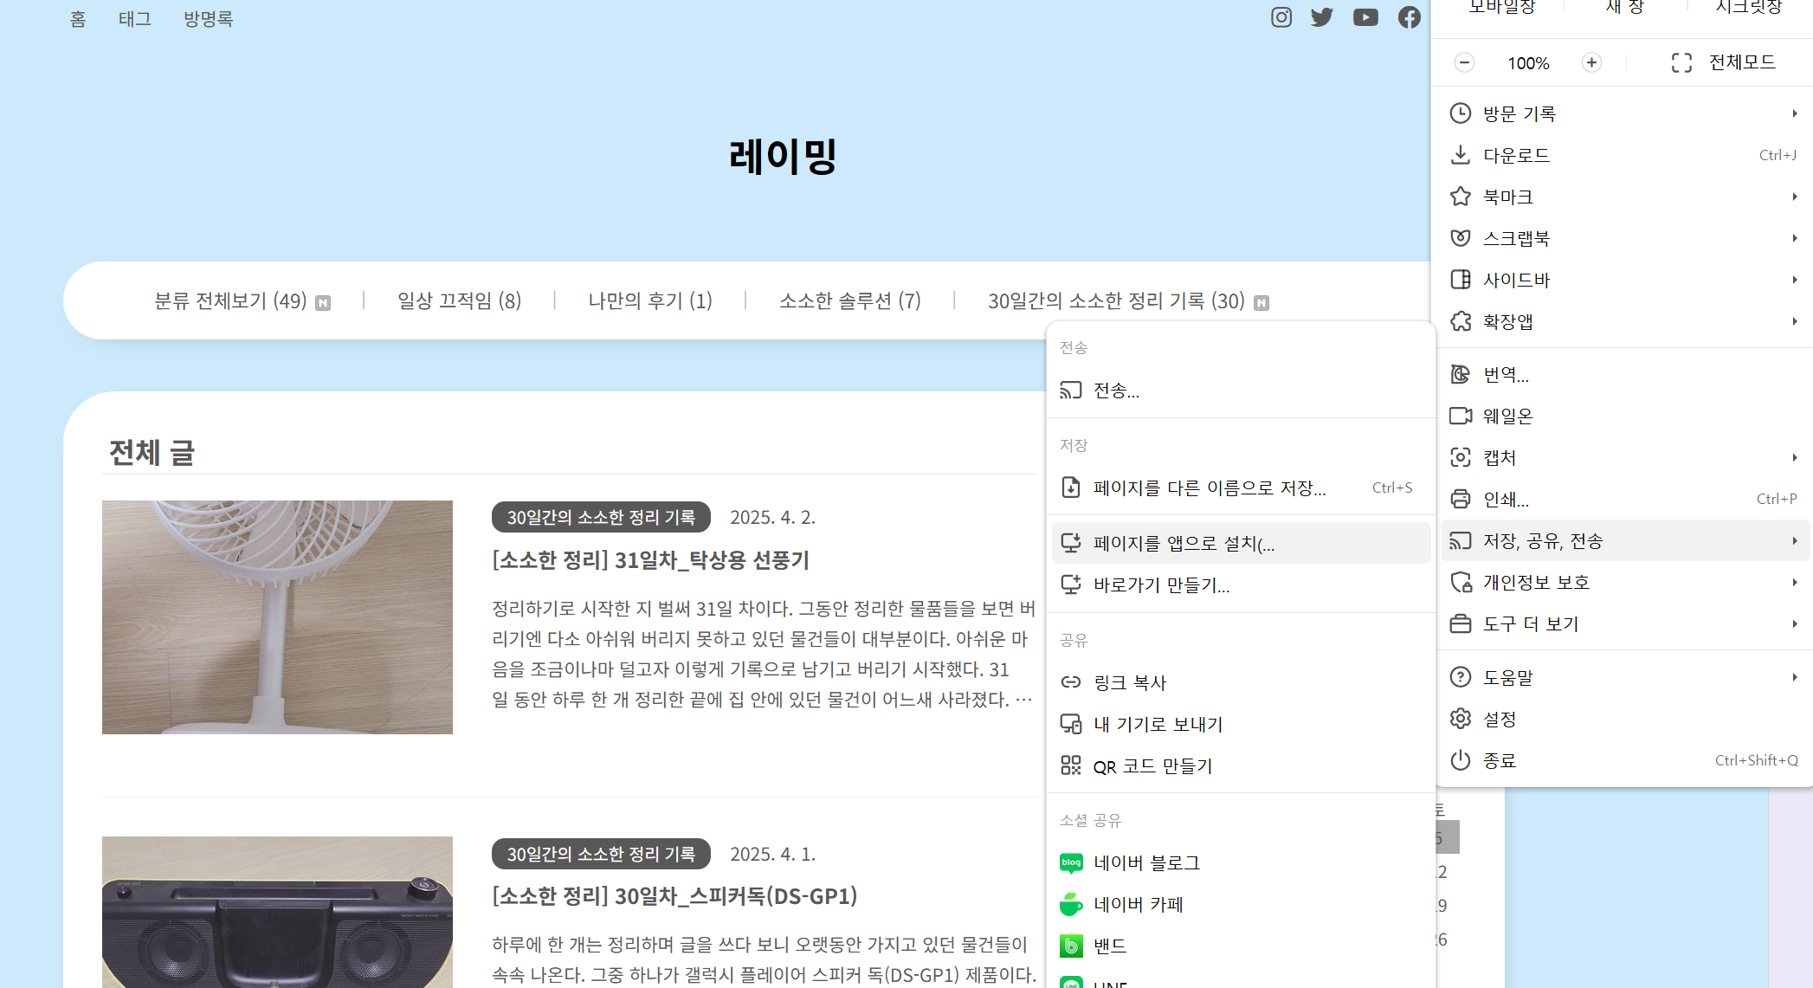This screenshot has width=1813, height=988.
Task: Select 바로가기 만들기 entry
Action: [1241, 584]
